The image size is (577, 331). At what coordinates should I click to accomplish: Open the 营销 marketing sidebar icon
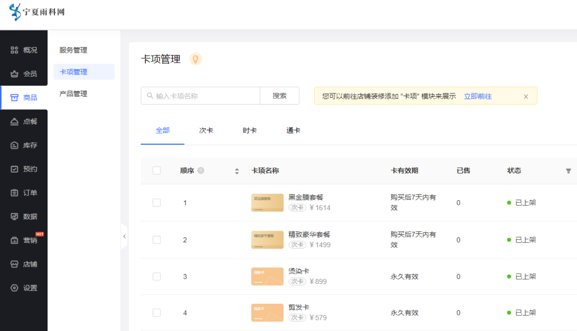[x=14, y=241]
